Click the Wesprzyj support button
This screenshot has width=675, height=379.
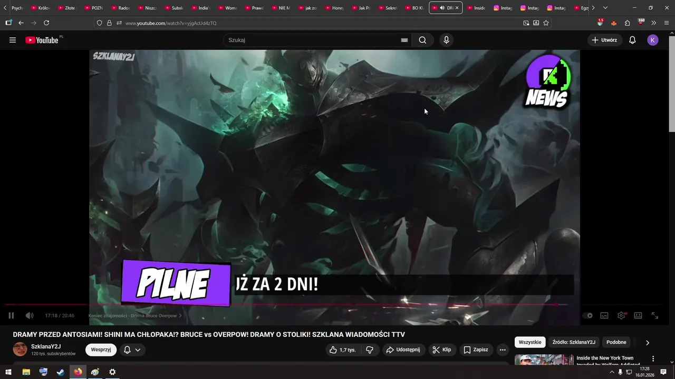click(x=101, y=350)
